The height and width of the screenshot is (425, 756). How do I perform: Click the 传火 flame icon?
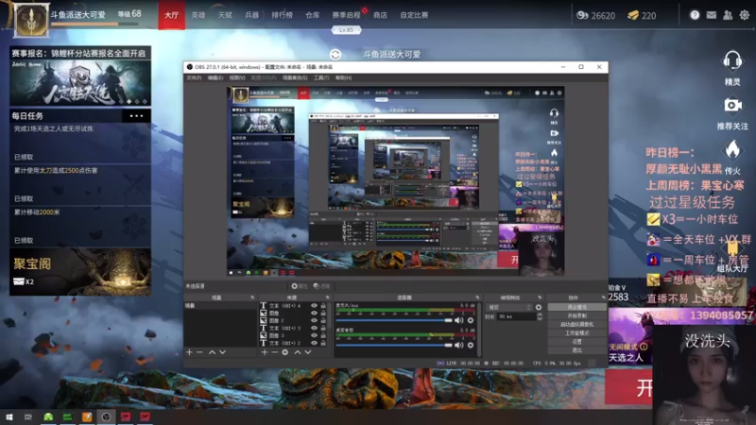(732, 150)
